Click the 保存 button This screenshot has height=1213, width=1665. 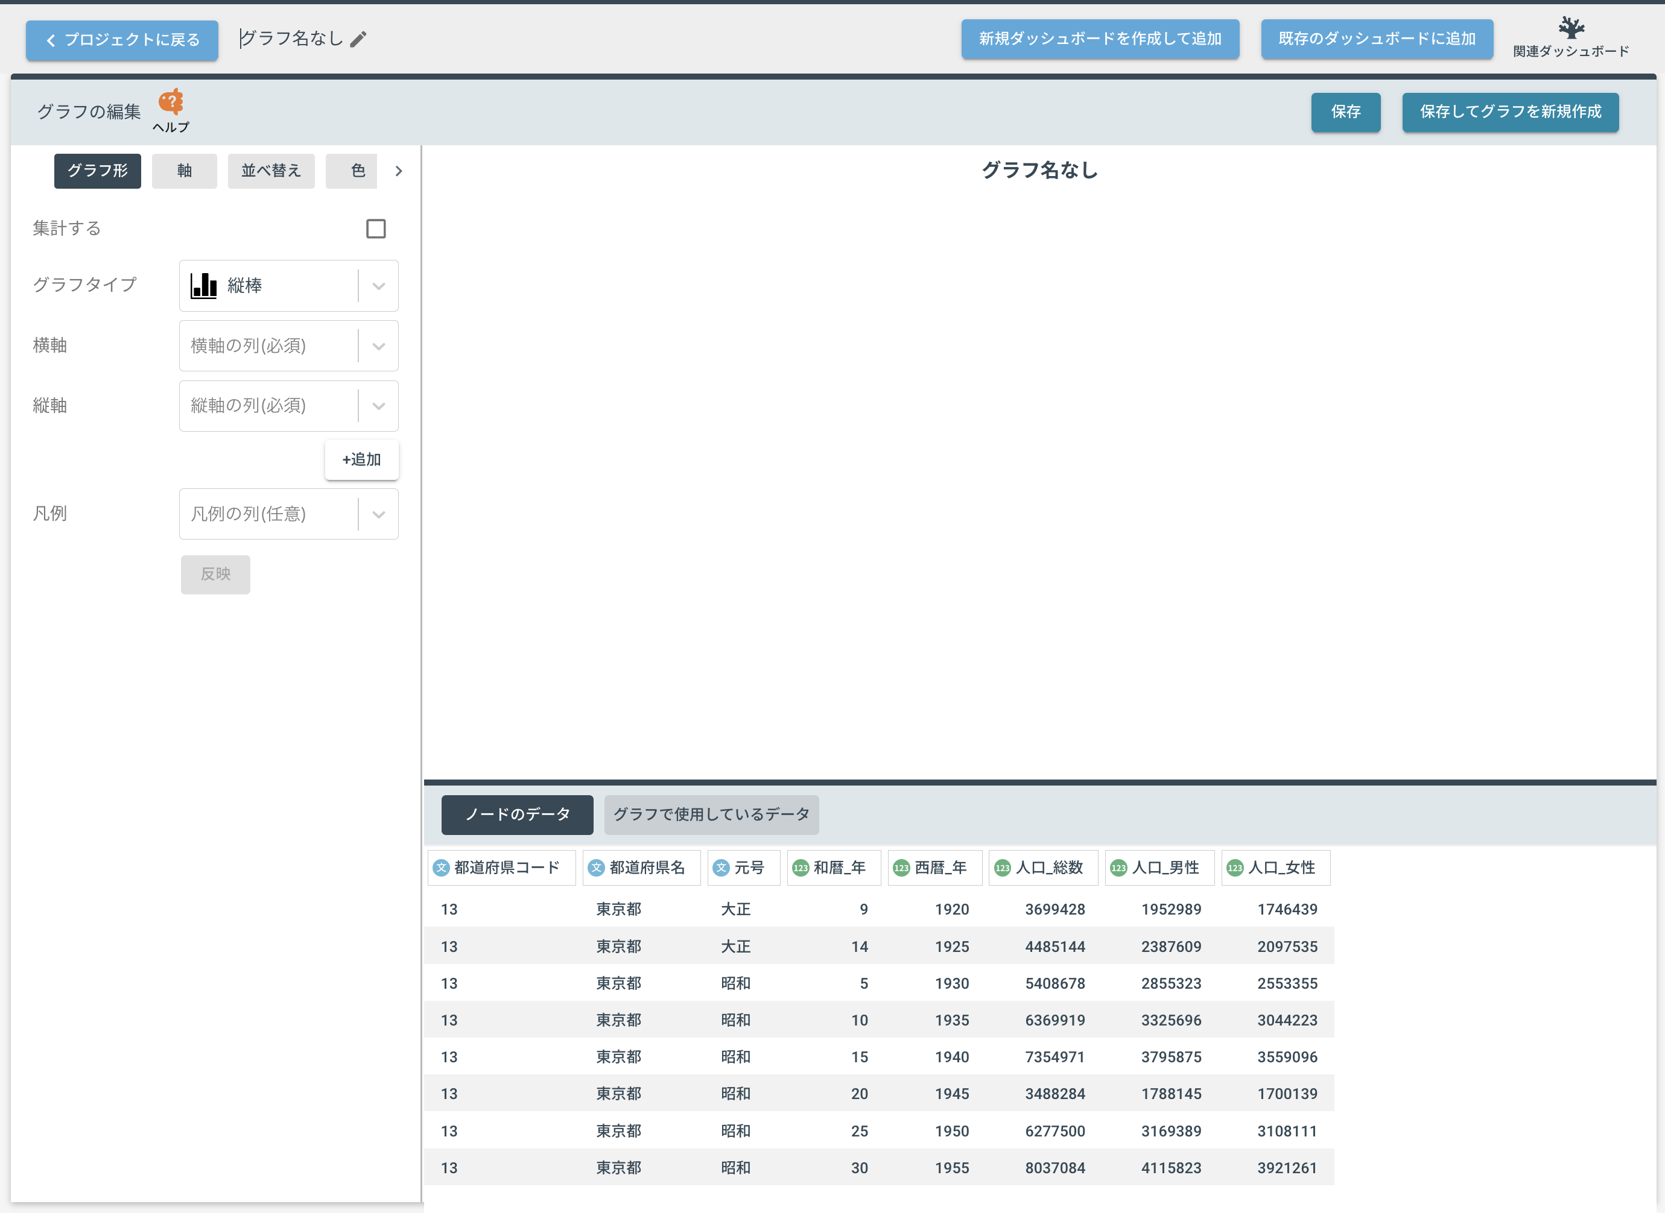tap(1345, 112)
